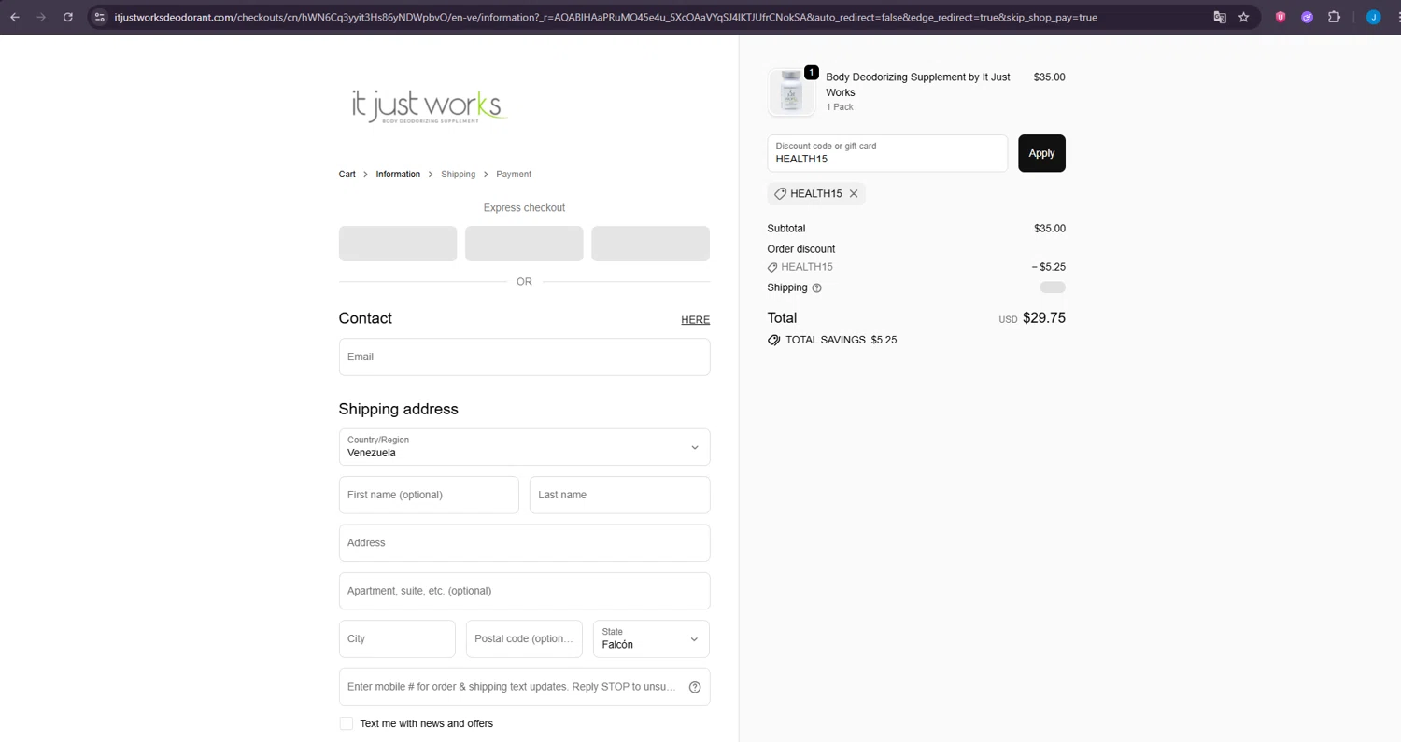
Task: Click the first express checkout button
Action: [x=398, y=244]
